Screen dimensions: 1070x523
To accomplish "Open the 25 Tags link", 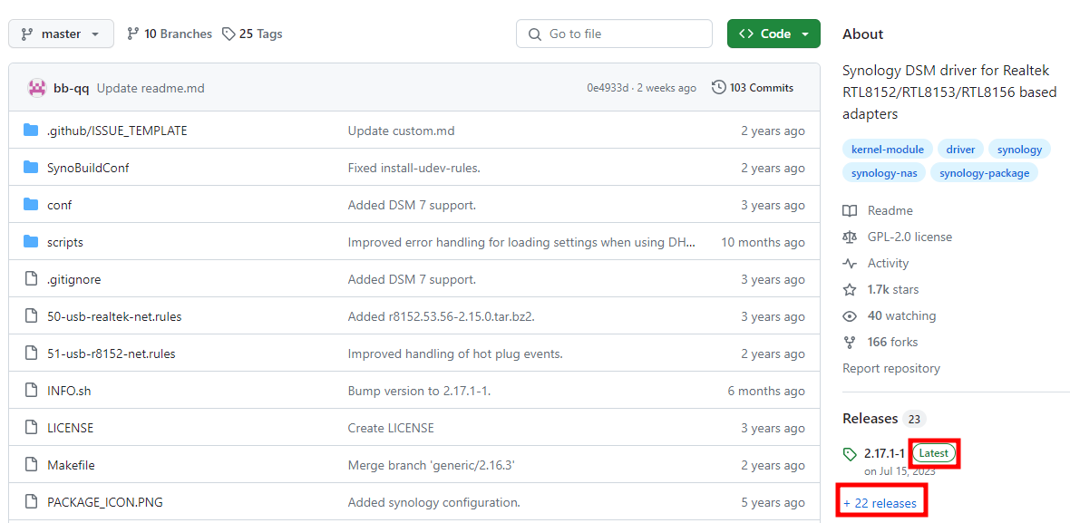I will (x=252, y=34).
